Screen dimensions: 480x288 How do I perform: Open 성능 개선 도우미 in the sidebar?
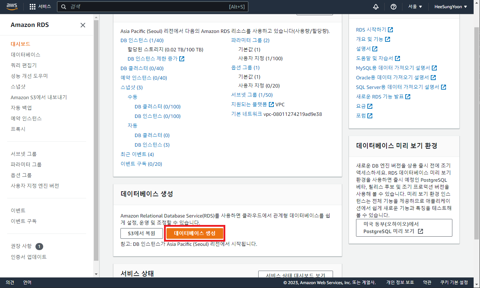[29, 76]
